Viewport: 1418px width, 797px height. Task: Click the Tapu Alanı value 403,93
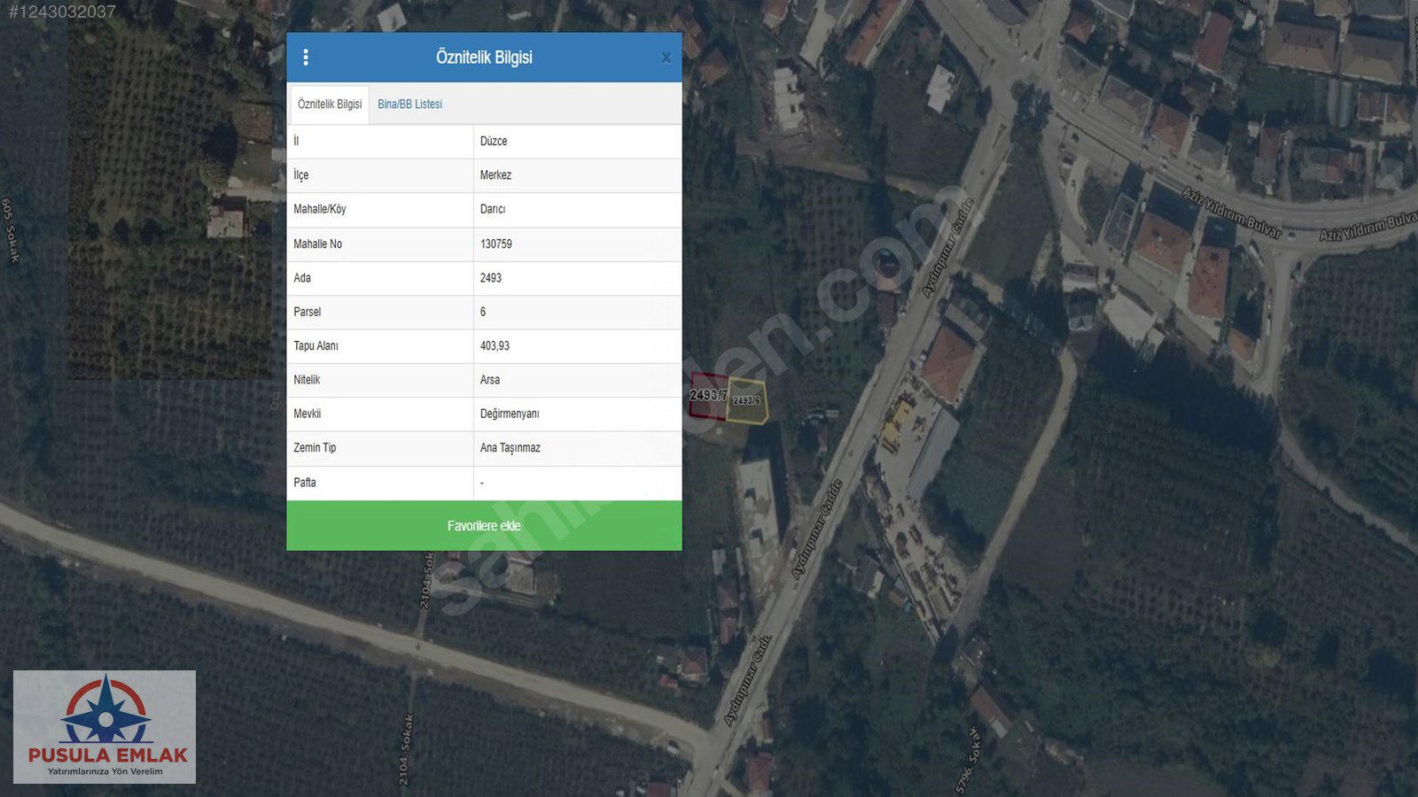(495, 346)
